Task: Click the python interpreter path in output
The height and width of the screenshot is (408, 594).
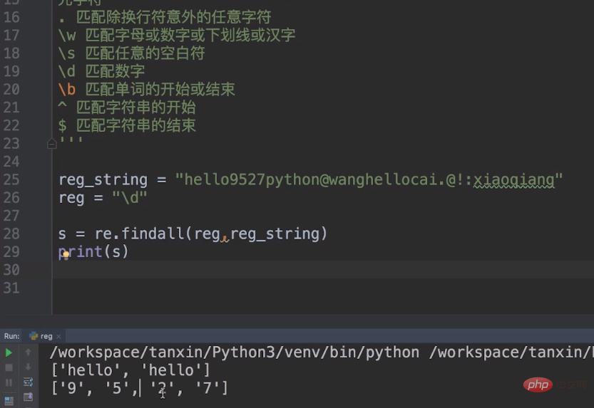Action: (234, 352)
